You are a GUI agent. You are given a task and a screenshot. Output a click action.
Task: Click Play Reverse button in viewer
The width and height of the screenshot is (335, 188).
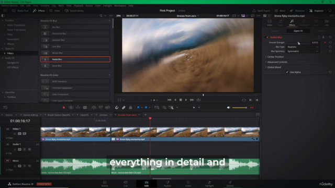(x=175, y=100)
